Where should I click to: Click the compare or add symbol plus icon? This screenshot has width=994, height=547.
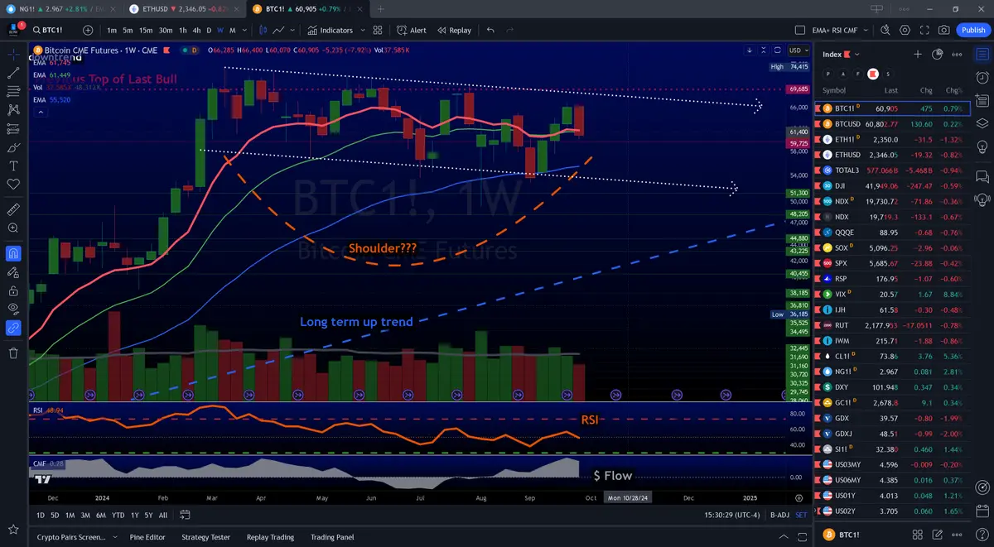coord(88,30)
